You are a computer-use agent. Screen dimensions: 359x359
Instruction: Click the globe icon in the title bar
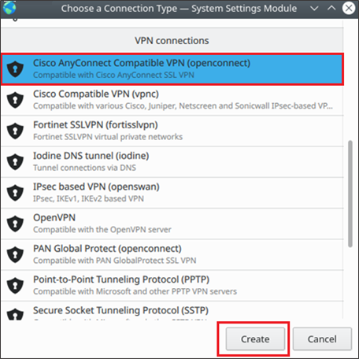(x=9, y=7)
